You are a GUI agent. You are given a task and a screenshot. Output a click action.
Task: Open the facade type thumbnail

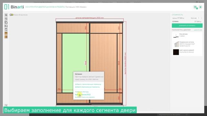pyautogui.click(x=176, y=35)
